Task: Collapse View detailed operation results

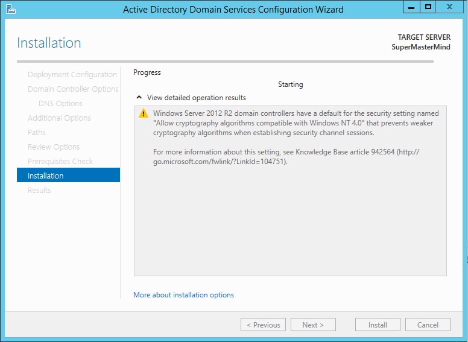Action: click(139, 98)
